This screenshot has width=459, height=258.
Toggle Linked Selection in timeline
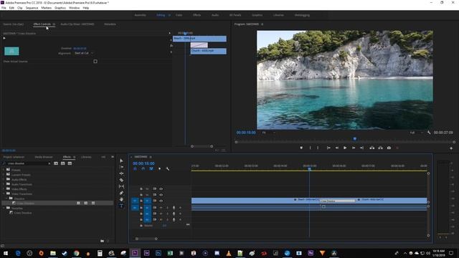click(151, 169)
